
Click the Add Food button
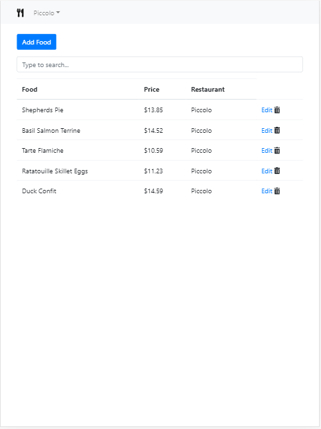pos(36,42)
